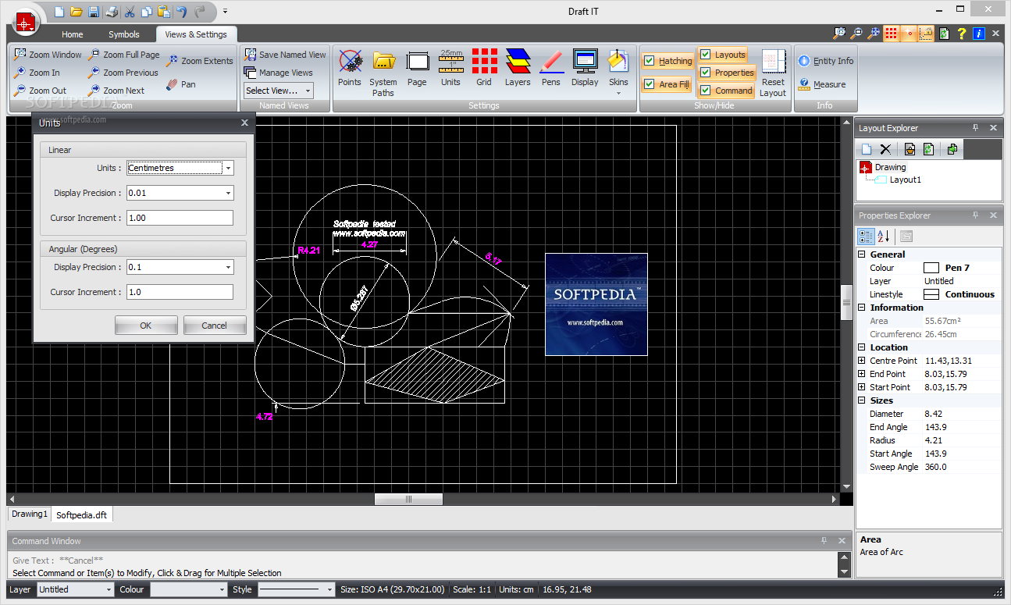
Task: Open the Units ruler settings in ribbon
Action: (450, 68)
